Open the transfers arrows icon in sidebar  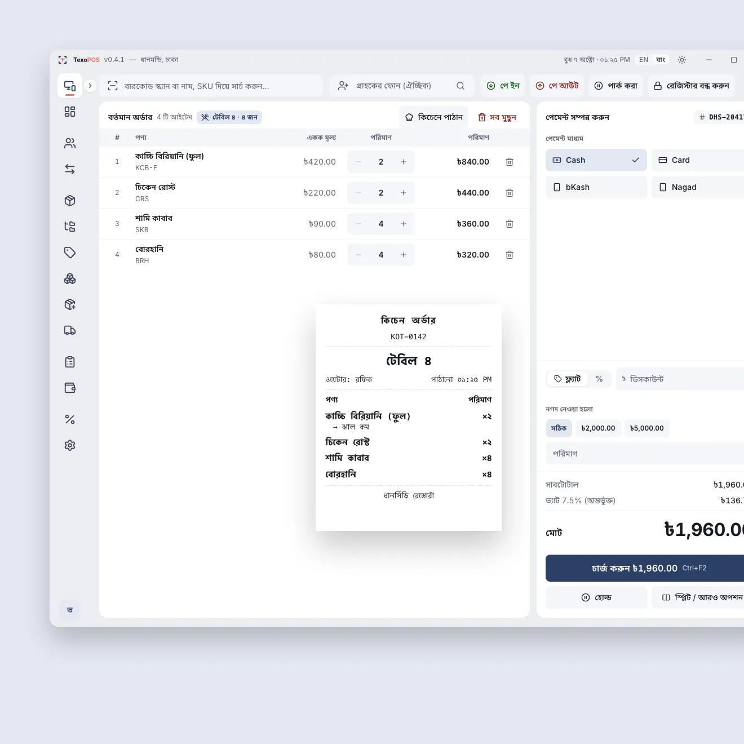coord(70,169)
